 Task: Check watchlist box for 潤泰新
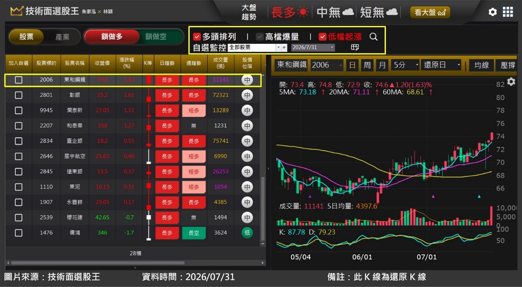pos(19,111)
